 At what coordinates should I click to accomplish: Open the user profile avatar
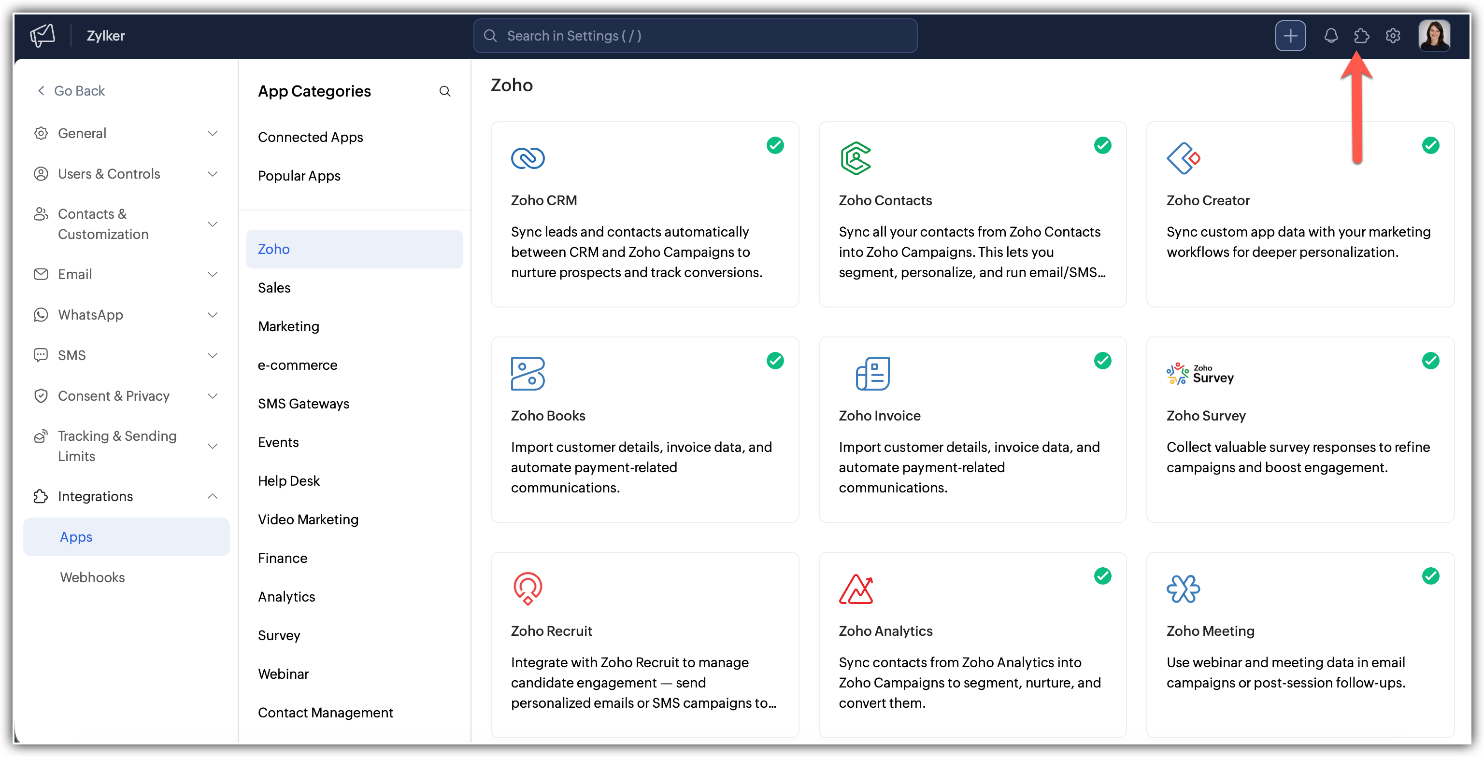1434,36
